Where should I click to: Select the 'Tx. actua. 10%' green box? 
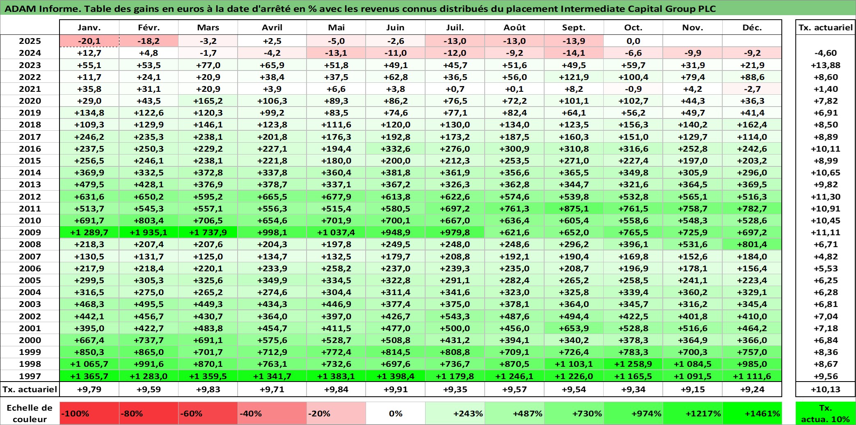[825, 413]
